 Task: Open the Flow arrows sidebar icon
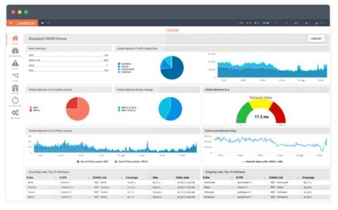pyautogui.click(x=15, y=75)
